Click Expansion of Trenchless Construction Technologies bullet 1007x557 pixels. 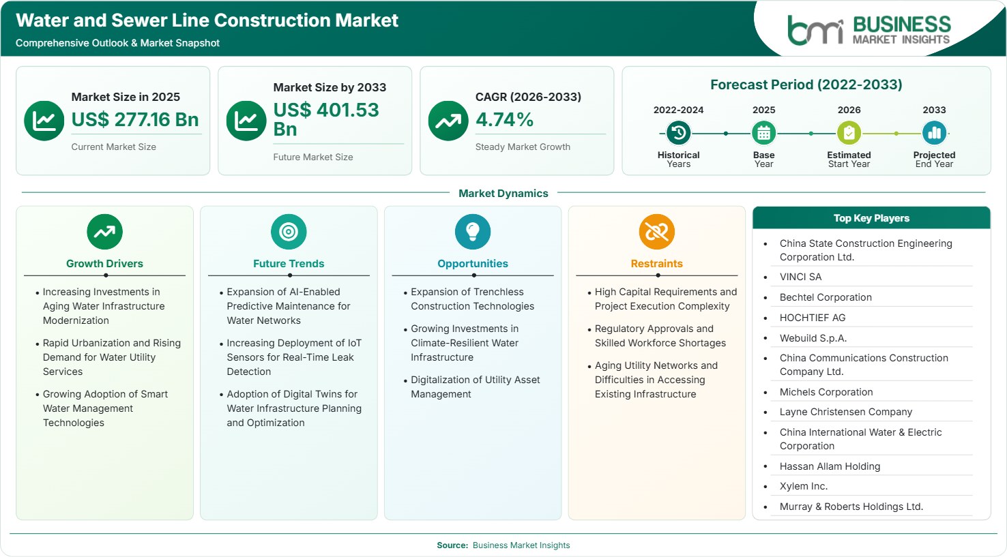click(x=472, y=299)
